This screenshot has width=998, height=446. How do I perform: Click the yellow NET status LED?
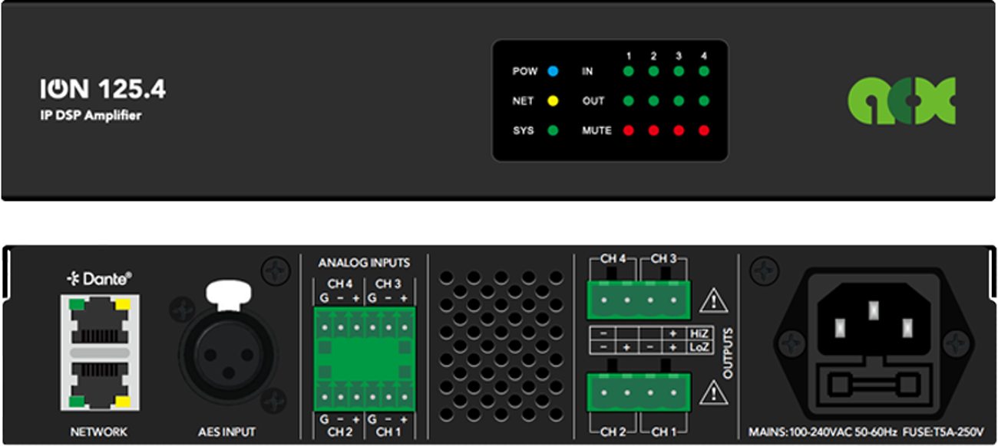point(553,101)
